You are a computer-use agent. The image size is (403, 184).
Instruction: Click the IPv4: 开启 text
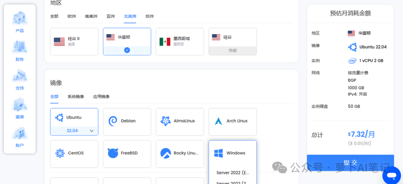(x=357, y=94)
